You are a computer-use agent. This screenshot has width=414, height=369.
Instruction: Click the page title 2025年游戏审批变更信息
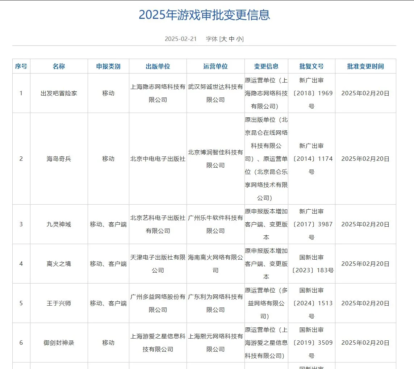point(204,15)
